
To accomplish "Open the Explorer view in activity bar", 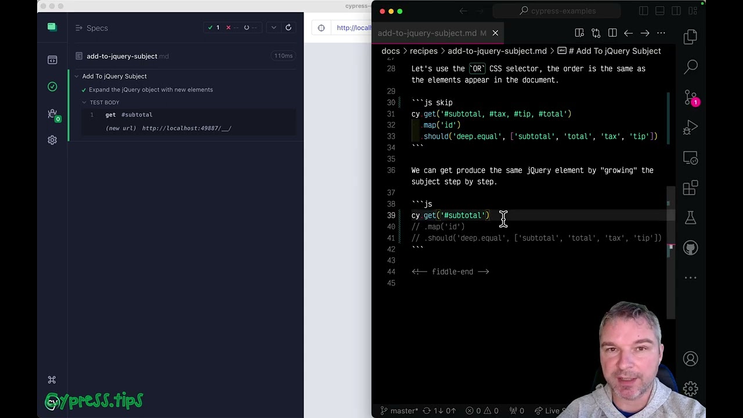I will pos(690,38).
